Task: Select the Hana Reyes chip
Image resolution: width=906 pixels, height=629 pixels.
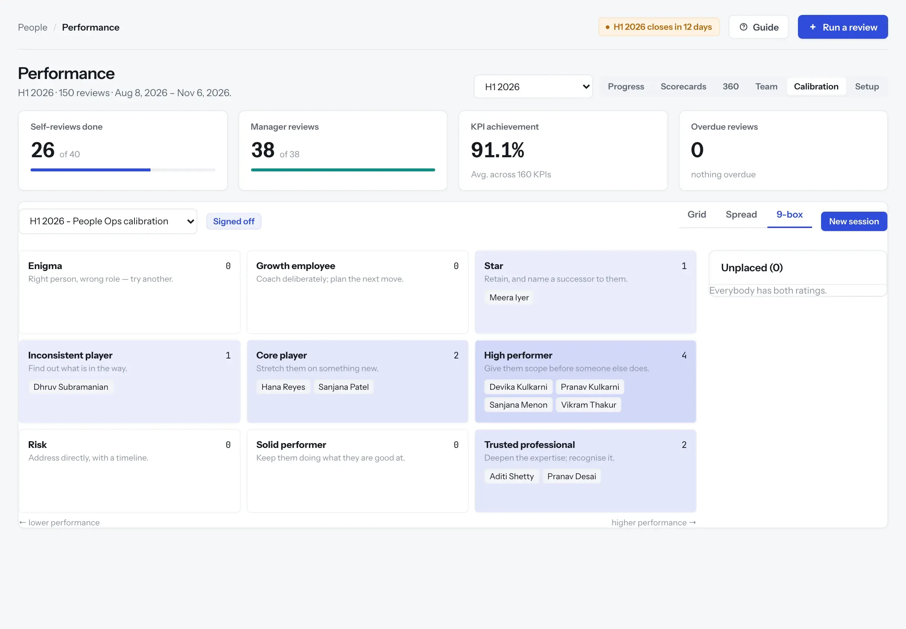Action: coord(283,387)
